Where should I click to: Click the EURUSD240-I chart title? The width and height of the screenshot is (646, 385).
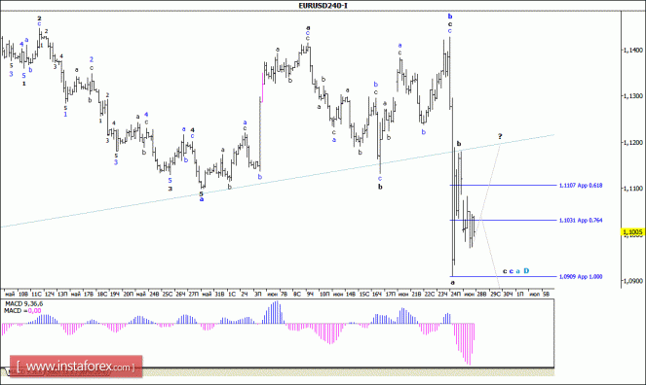pos(323,5)
